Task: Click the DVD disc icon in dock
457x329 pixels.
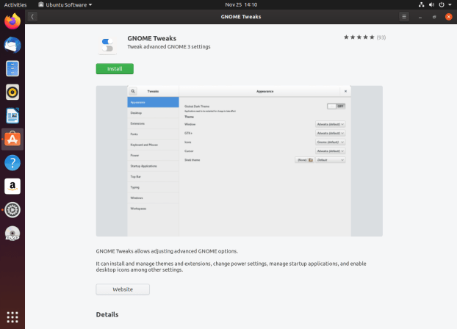Action: [x=12, y=234]
